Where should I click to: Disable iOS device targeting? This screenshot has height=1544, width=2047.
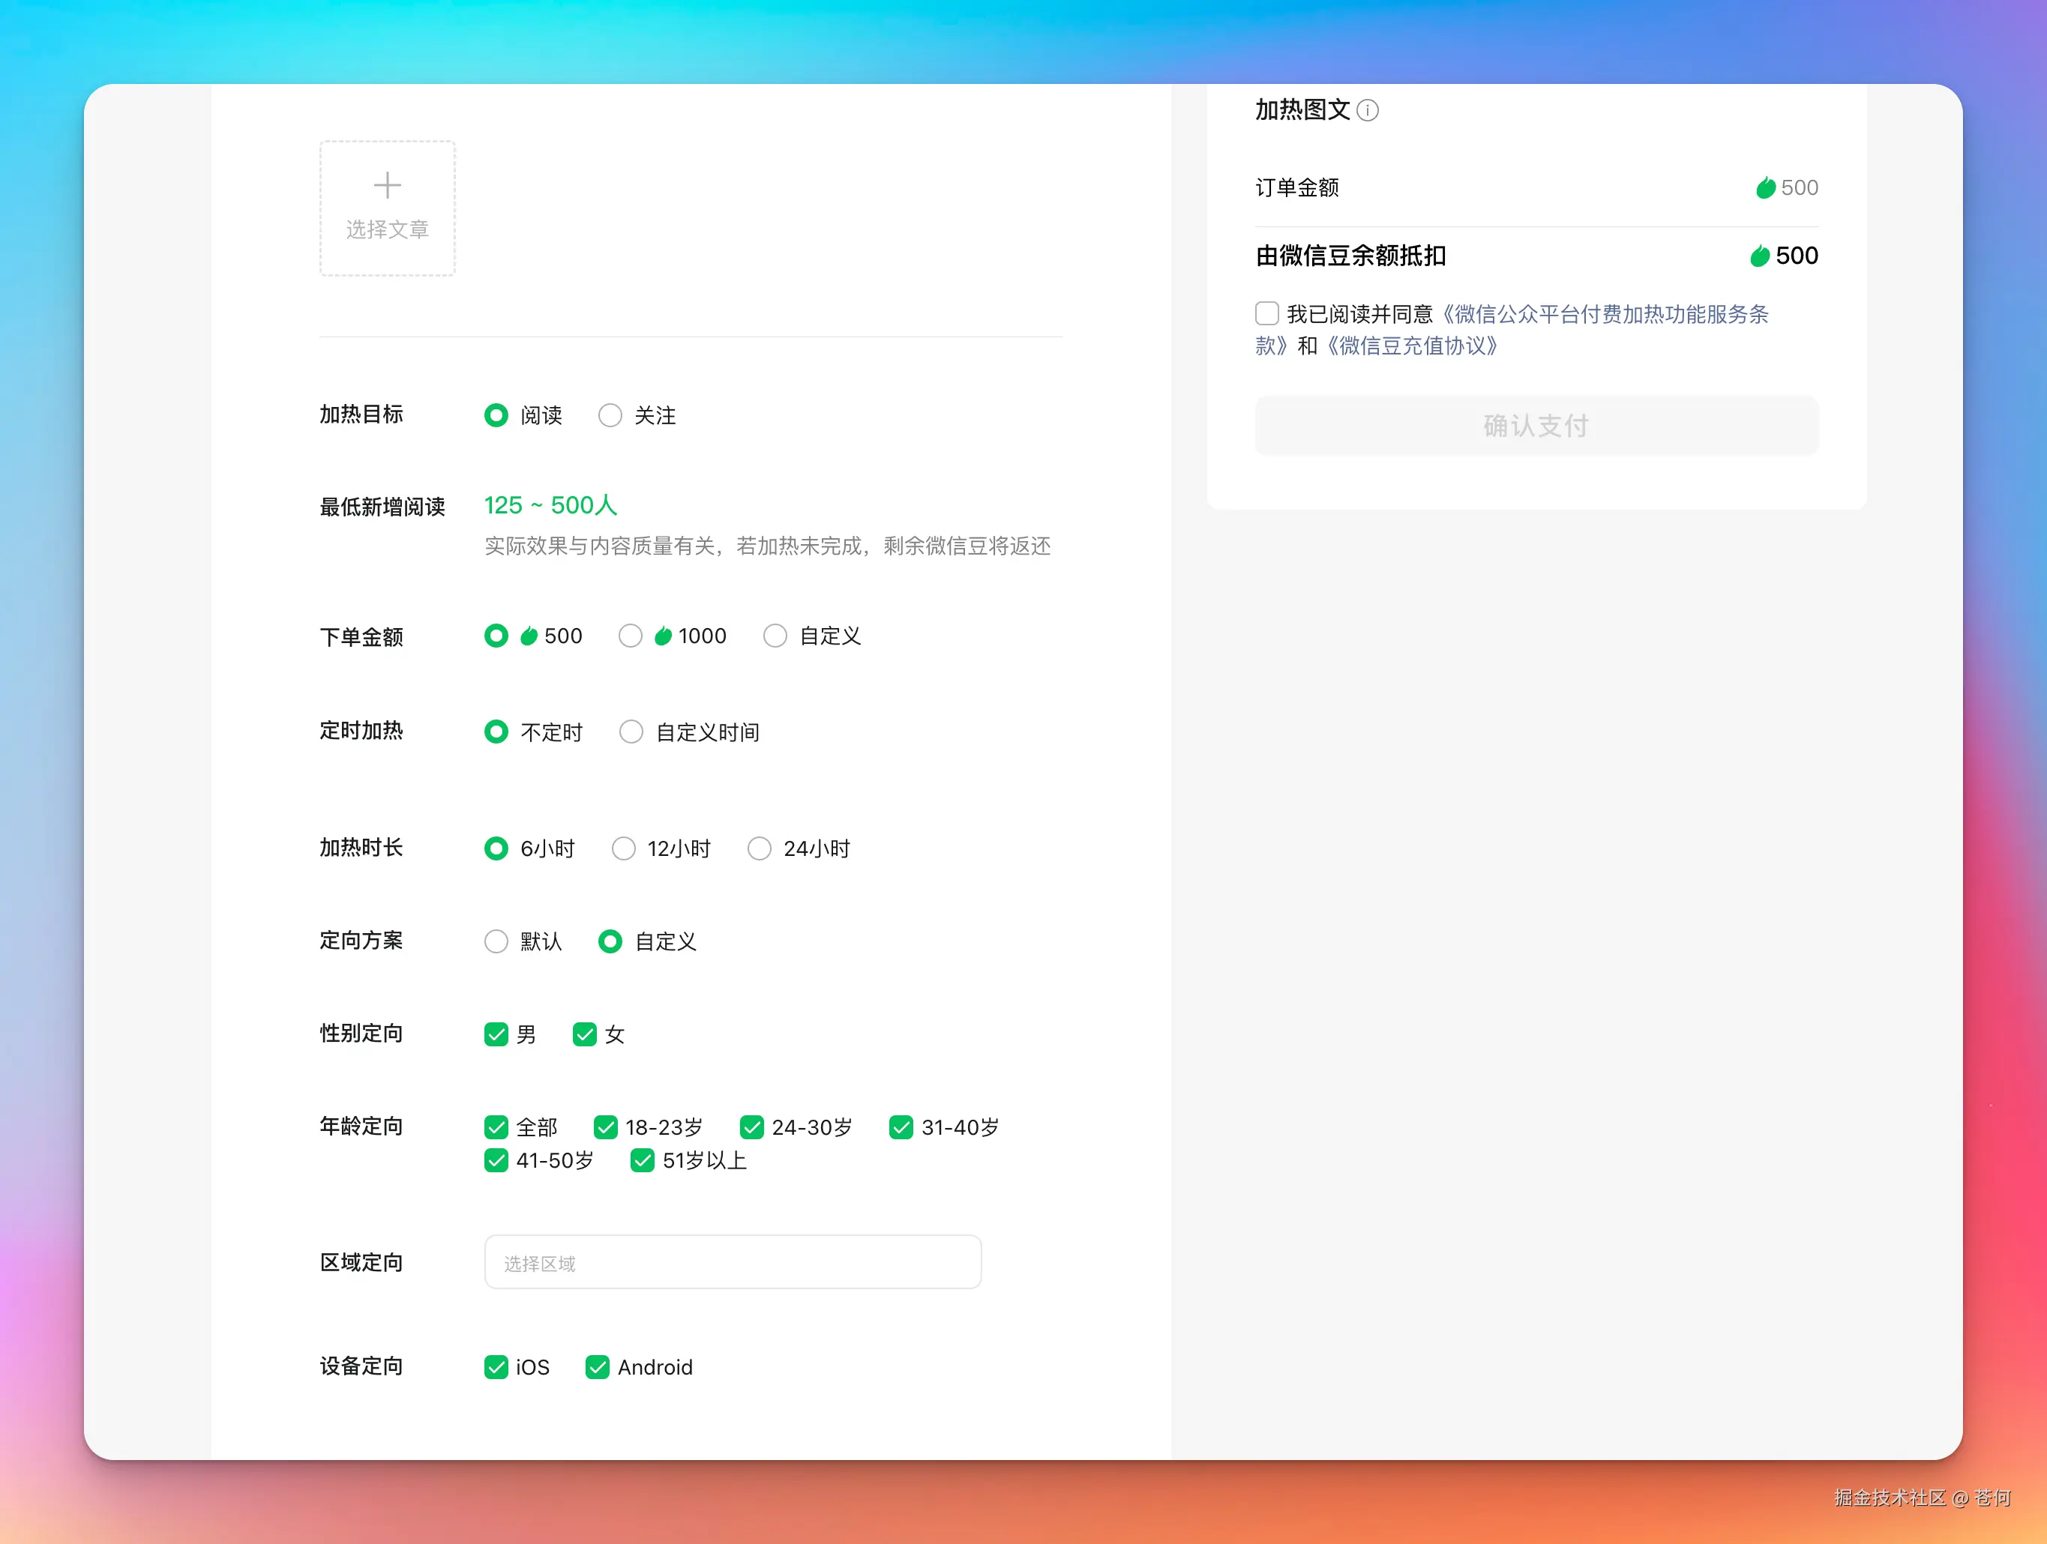coord(496,1366)
